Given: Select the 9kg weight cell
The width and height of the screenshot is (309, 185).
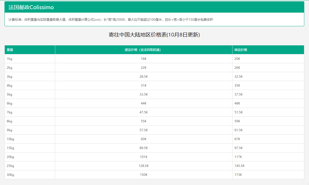Looking at the screenshot, I should click(x=30, y=130).
